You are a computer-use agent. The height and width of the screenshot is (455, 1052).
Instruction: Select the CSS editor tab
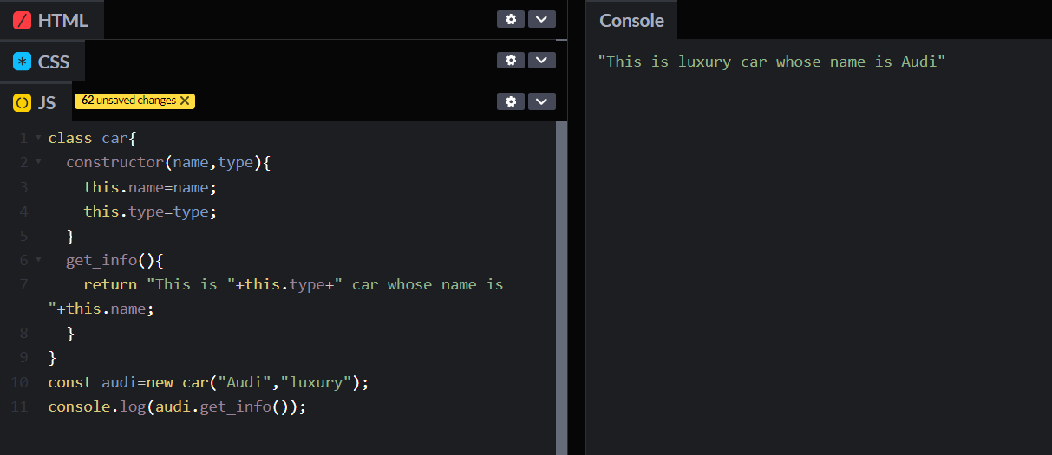coord(54,62)
